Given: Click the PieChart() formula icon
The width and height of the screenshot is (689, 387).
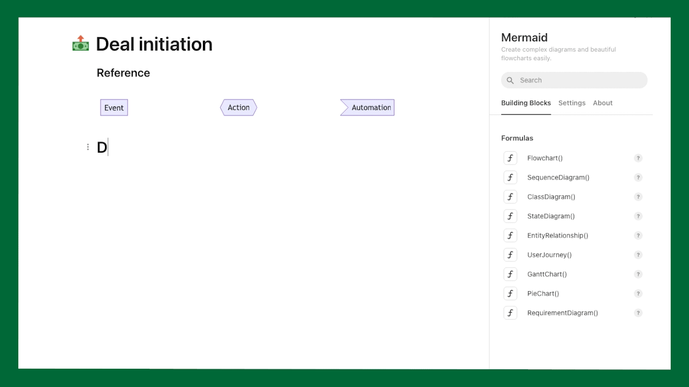Looking at the screenshot, I should pyautogui.click(x=510, y=293).
